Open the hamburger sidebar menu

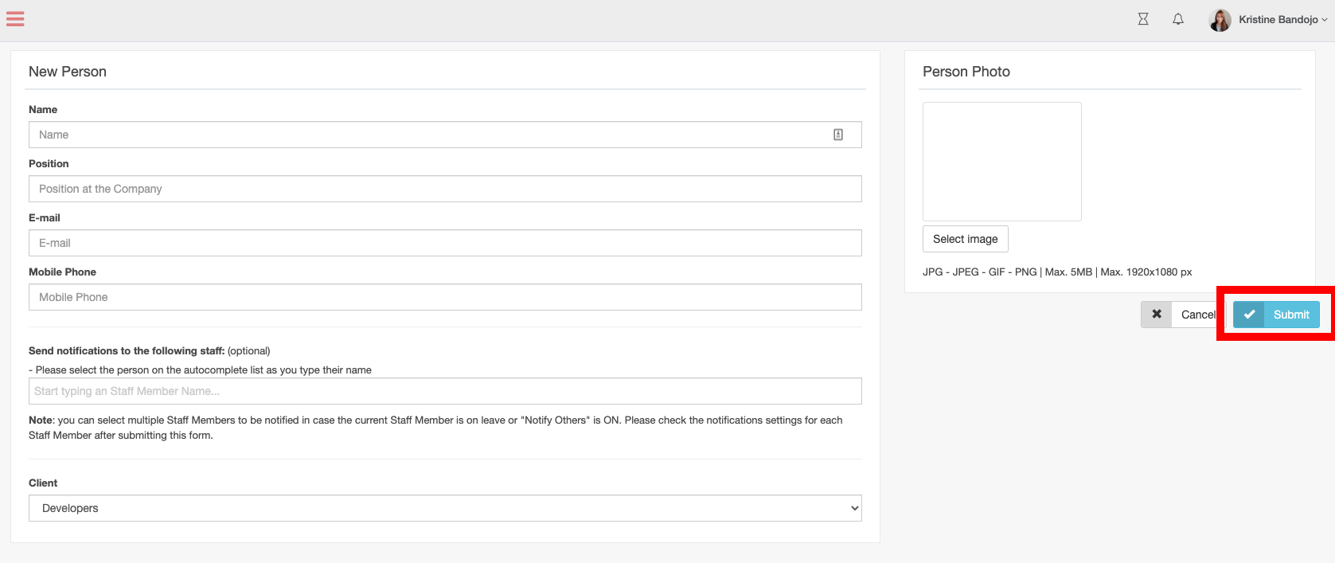click(x=15, y=19)
